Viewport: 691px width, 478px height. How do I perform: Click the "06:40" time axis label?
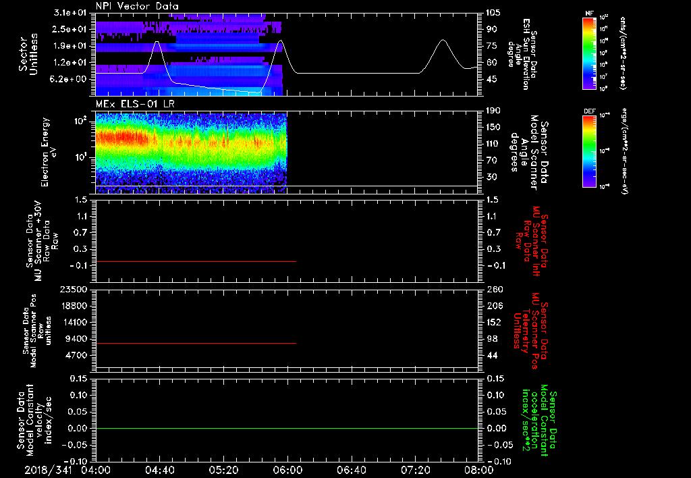351,470
